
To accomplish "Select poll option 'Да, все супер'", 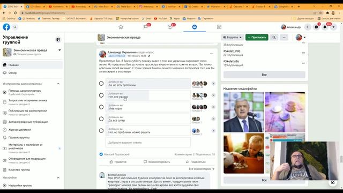I will (101, 119).
